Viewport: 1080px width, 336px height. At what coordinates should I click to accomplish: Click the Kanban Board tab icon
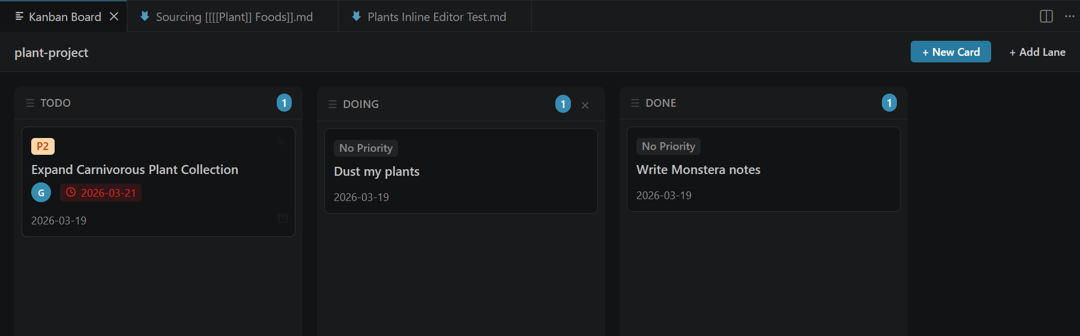pos(19,16)
